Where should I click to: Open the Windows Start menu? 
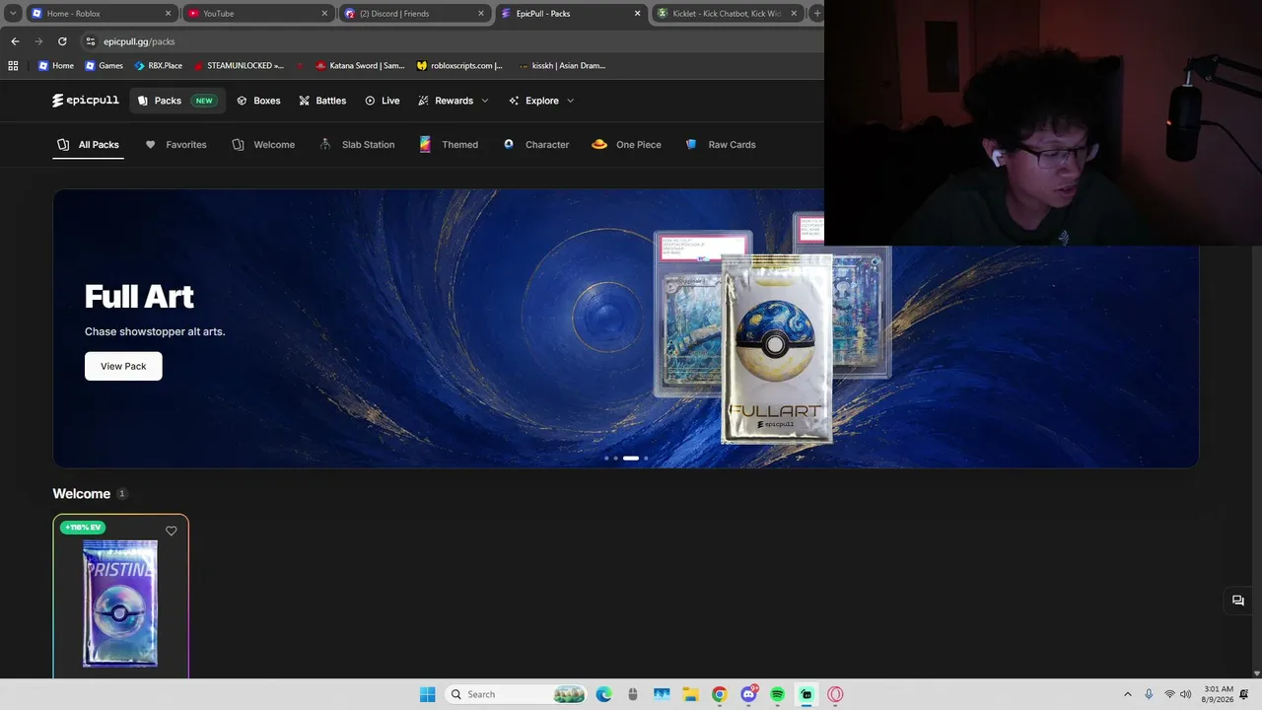tap(427, 694)
